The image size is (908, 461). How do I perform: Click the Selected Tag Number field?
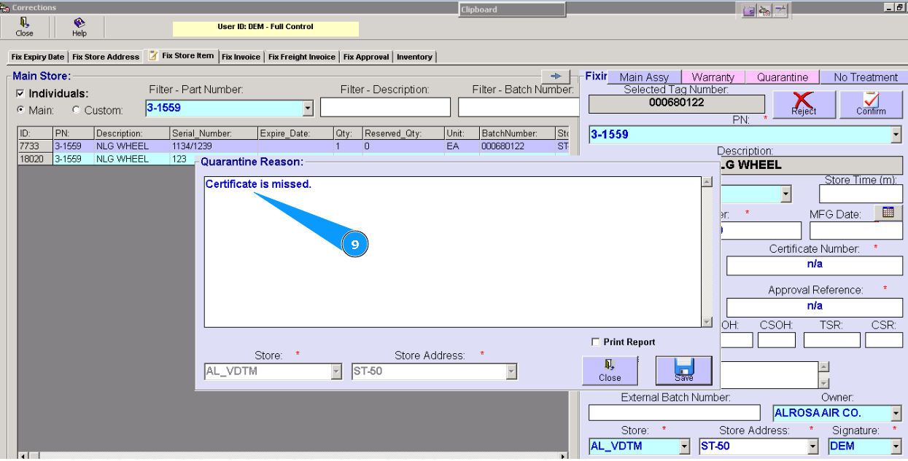(676, 103)
